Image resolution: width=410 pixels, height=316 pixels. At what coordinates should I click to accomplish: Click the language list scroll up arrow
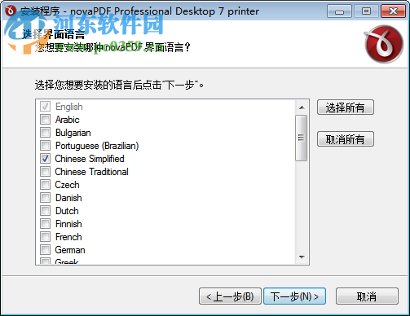302,108
